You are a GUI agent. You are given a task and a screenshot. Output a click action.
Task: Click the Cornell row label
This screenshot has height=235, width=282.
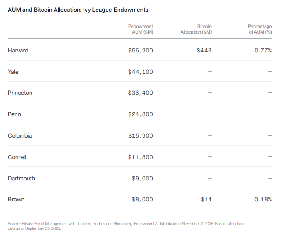pos(17,157)
